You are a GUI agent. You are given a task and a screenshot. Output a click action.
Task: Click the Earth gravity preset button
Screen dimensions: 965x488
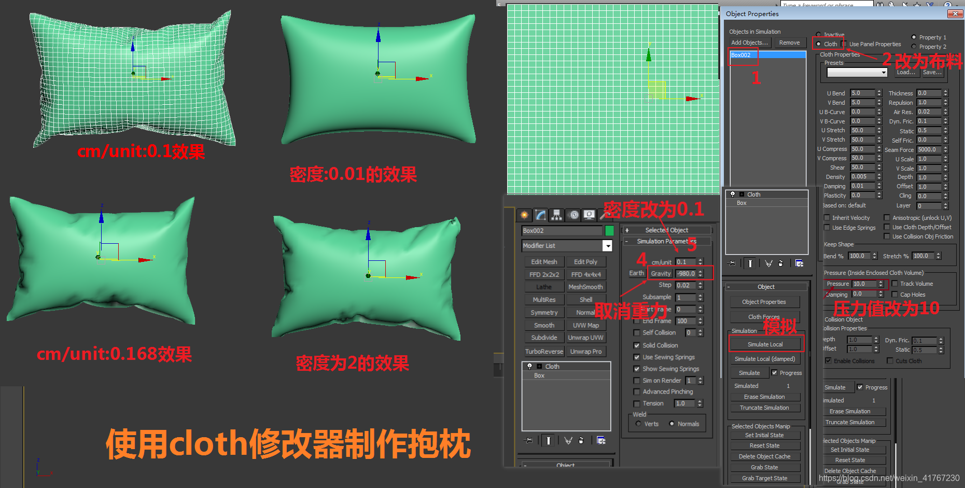click(x=636, y=273)
